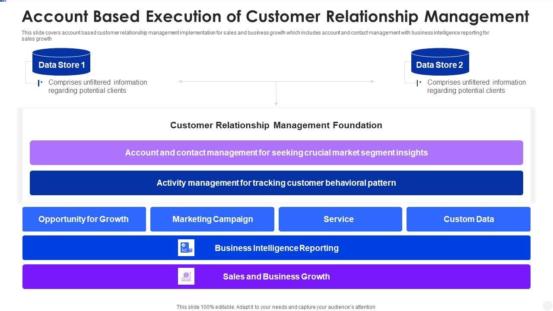Click the right arrowhead pointing toward Data Store 2
Image resolution: width=553 pixels, height=311 pixels.
(x=372, y=81)
